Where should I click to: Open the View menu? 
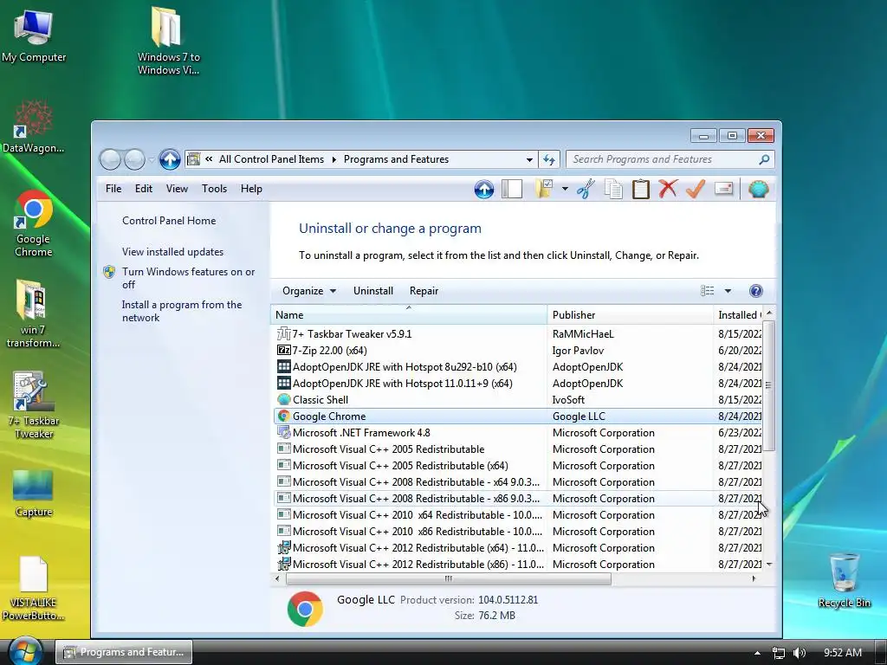click(177, 189)
